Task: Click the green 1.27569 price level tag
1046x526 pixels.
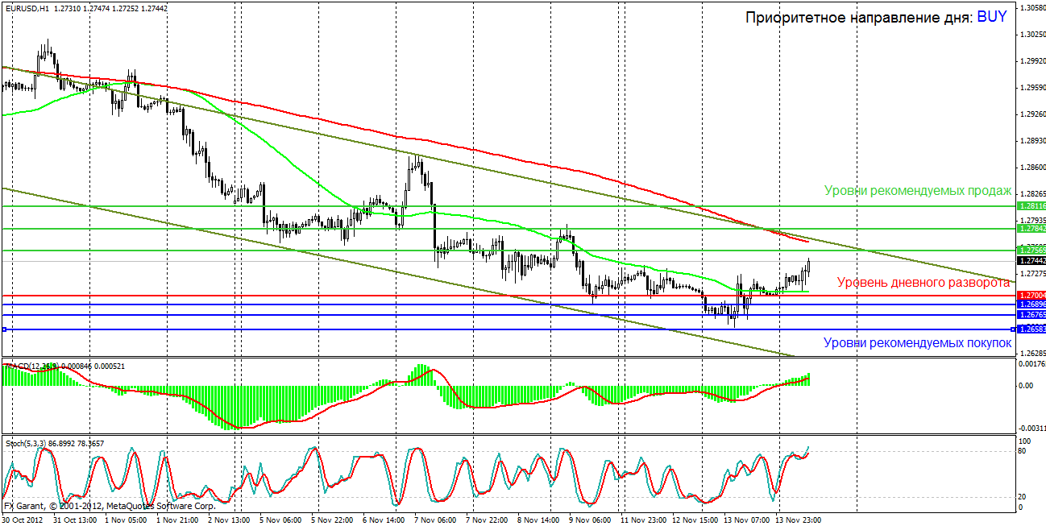Action: 1031,251
